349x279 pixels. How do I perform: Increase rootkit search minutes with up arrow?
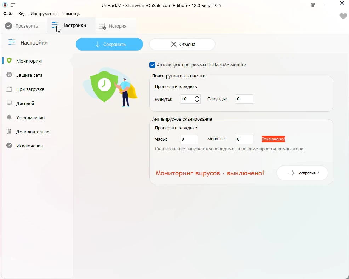(197, 97)
